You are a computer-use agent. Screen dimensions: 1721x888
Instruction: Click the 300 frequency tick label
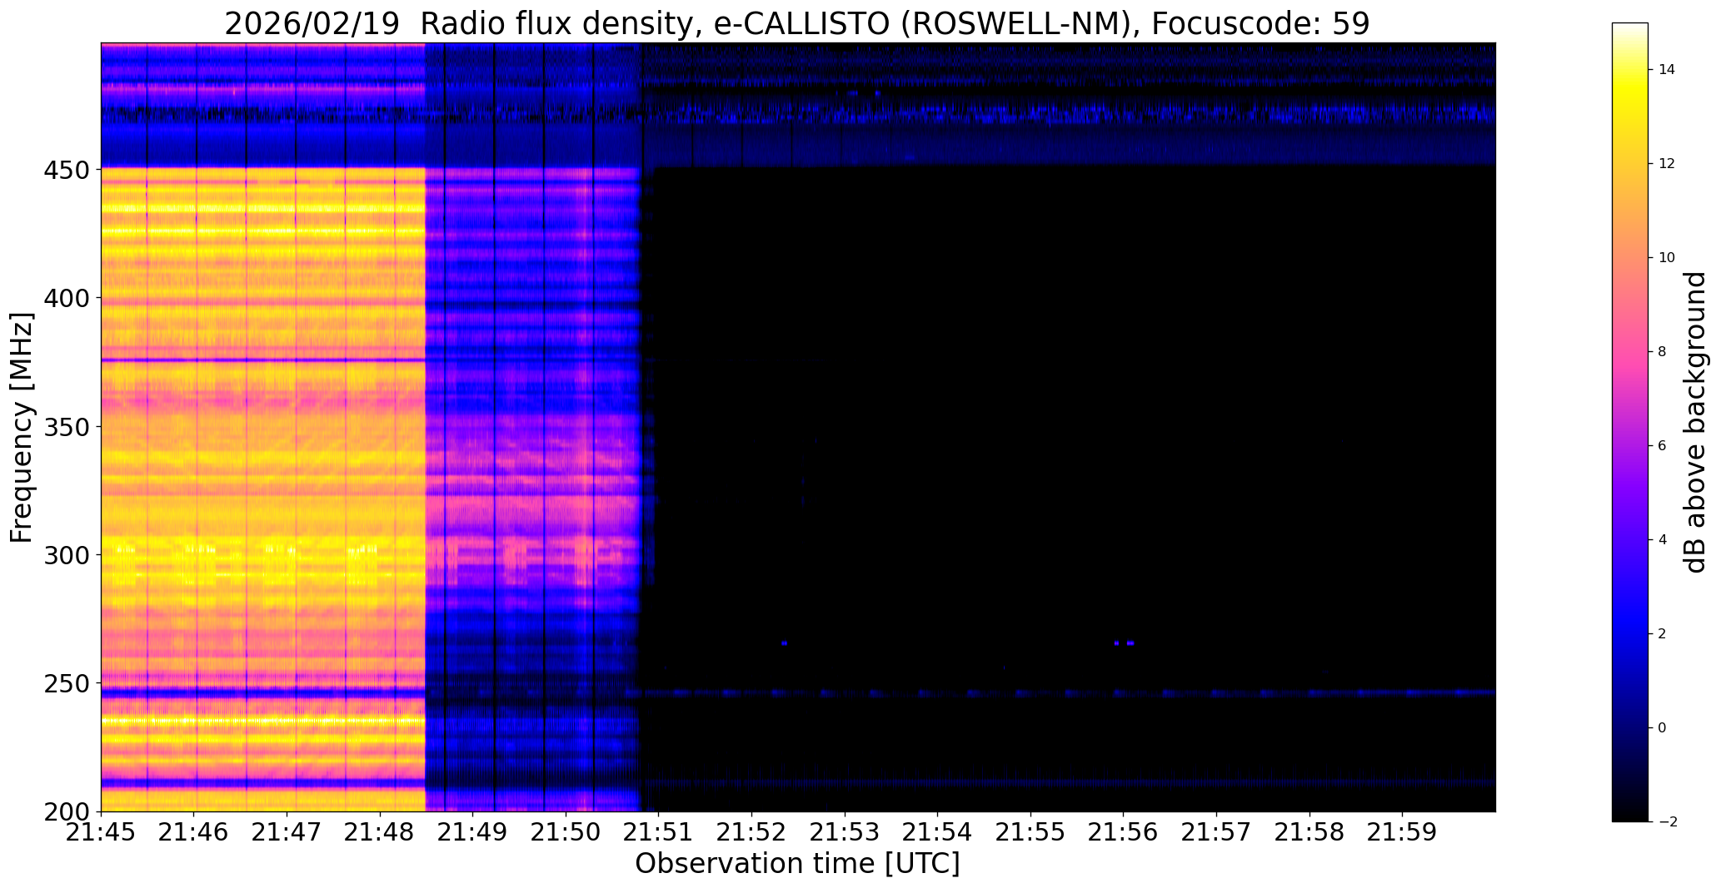point(65,555)
